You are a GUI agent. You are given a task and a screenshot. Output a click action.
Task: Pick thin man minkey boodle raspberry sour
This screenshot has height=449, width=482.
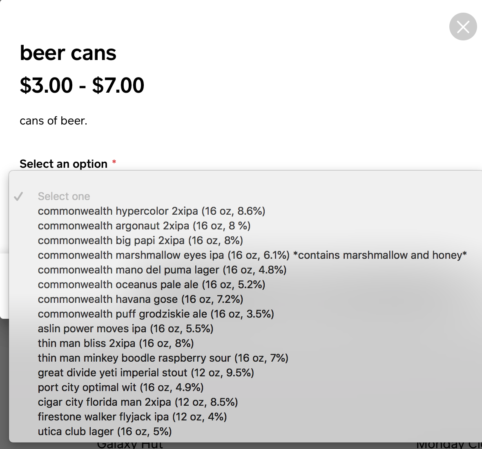coord(163,358)
